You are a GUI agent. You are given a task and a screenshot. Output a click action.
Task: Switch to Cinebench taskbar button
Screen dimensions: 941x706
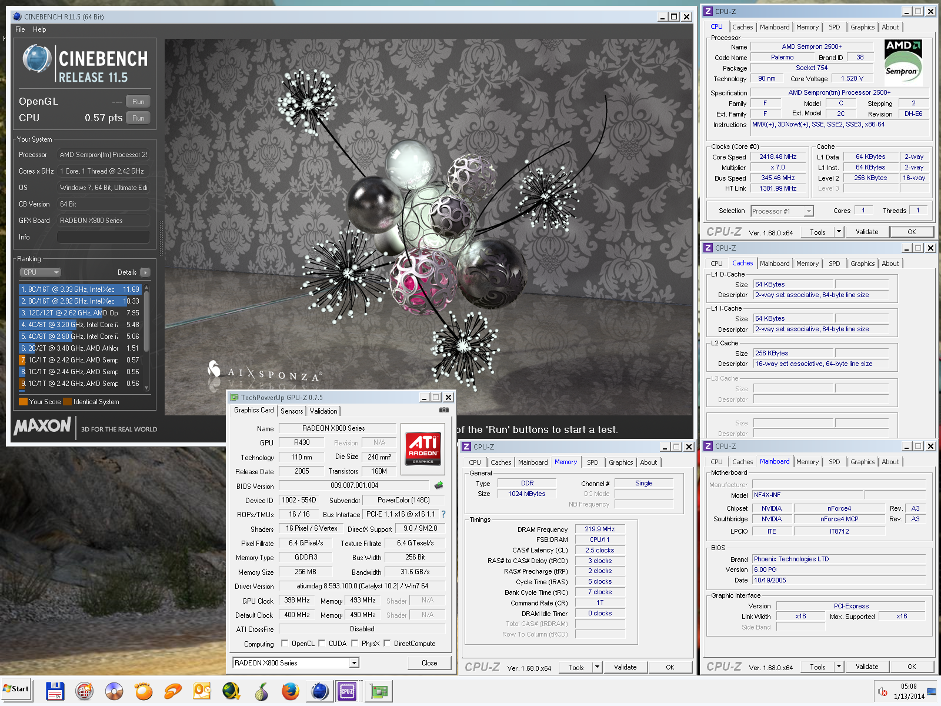point(319,691)
